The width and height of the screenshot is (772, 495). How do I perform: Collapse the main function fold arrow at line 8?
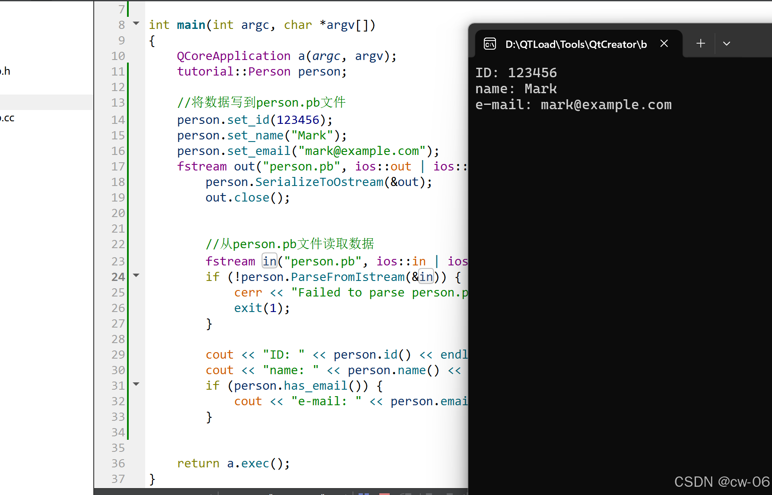136,23
